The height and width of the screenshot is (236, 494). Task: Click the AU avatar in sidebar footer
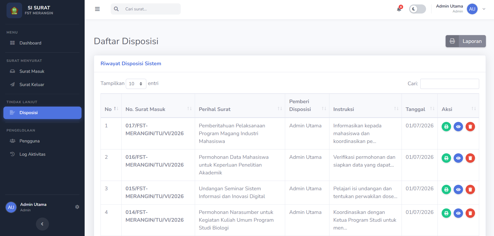pyautogui.click(x=11, y=207)
